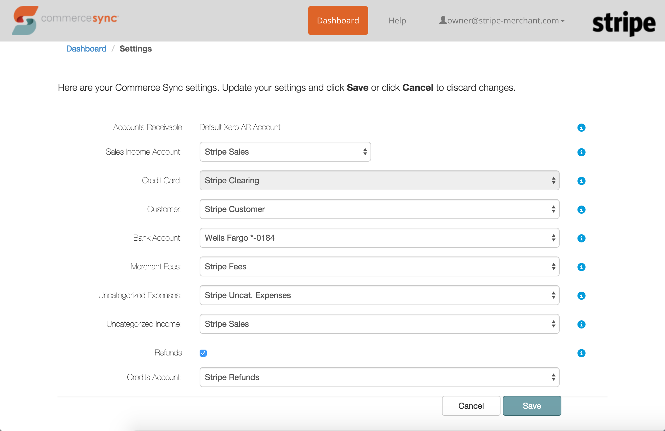
Task: Choose a Bank Account from Wells Fargo dropdown
Action: click(379, 238)
